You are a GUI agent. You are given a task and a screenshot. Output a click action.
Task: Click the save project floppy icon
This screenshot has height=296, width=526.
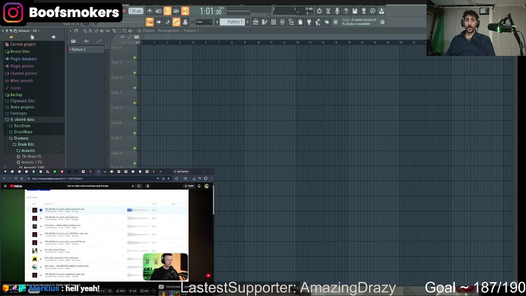point(355,11)
